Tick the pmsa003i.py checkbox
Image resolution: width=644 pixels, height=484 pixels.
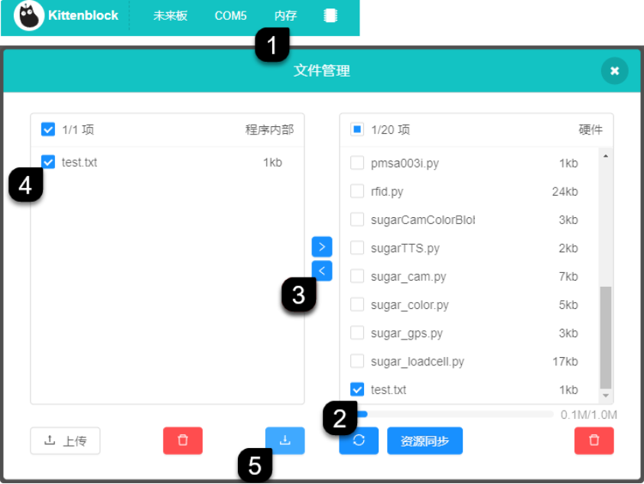click(x=357, y=163)
